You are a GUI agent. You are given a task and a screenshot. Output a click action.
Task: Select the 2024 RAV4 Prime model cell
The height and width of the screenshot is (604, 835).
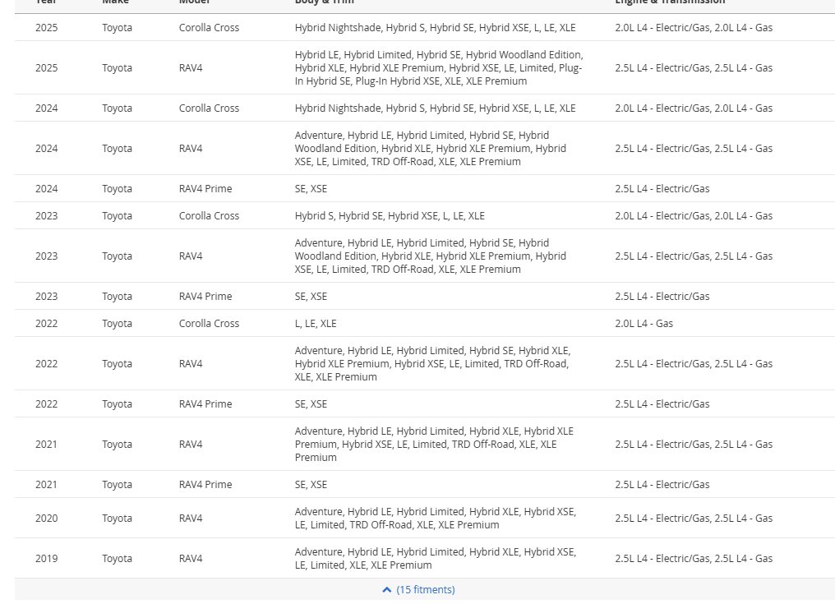(x=205, y=188)
